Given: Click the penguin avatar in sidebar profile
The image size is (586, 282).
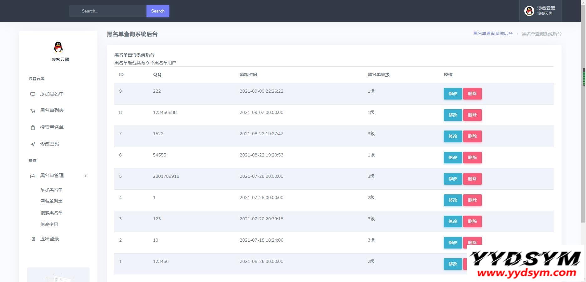Looking at the screenshot, I should (x=58, y=47).
